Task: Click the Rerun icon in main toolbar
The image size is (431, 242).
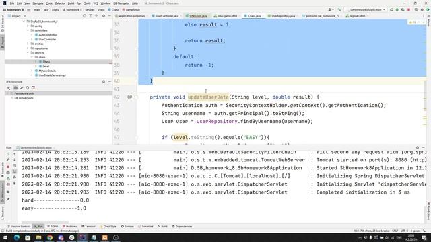Action: tap(391, 9)
